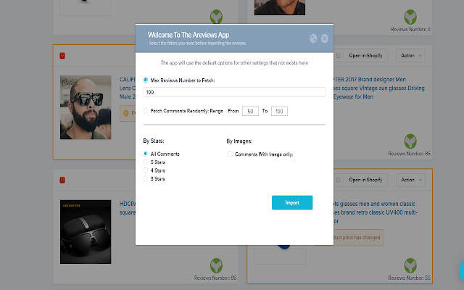Select Max Reviews Number to Fetch radio
464x290 pixels.
[x=146, y=80]
